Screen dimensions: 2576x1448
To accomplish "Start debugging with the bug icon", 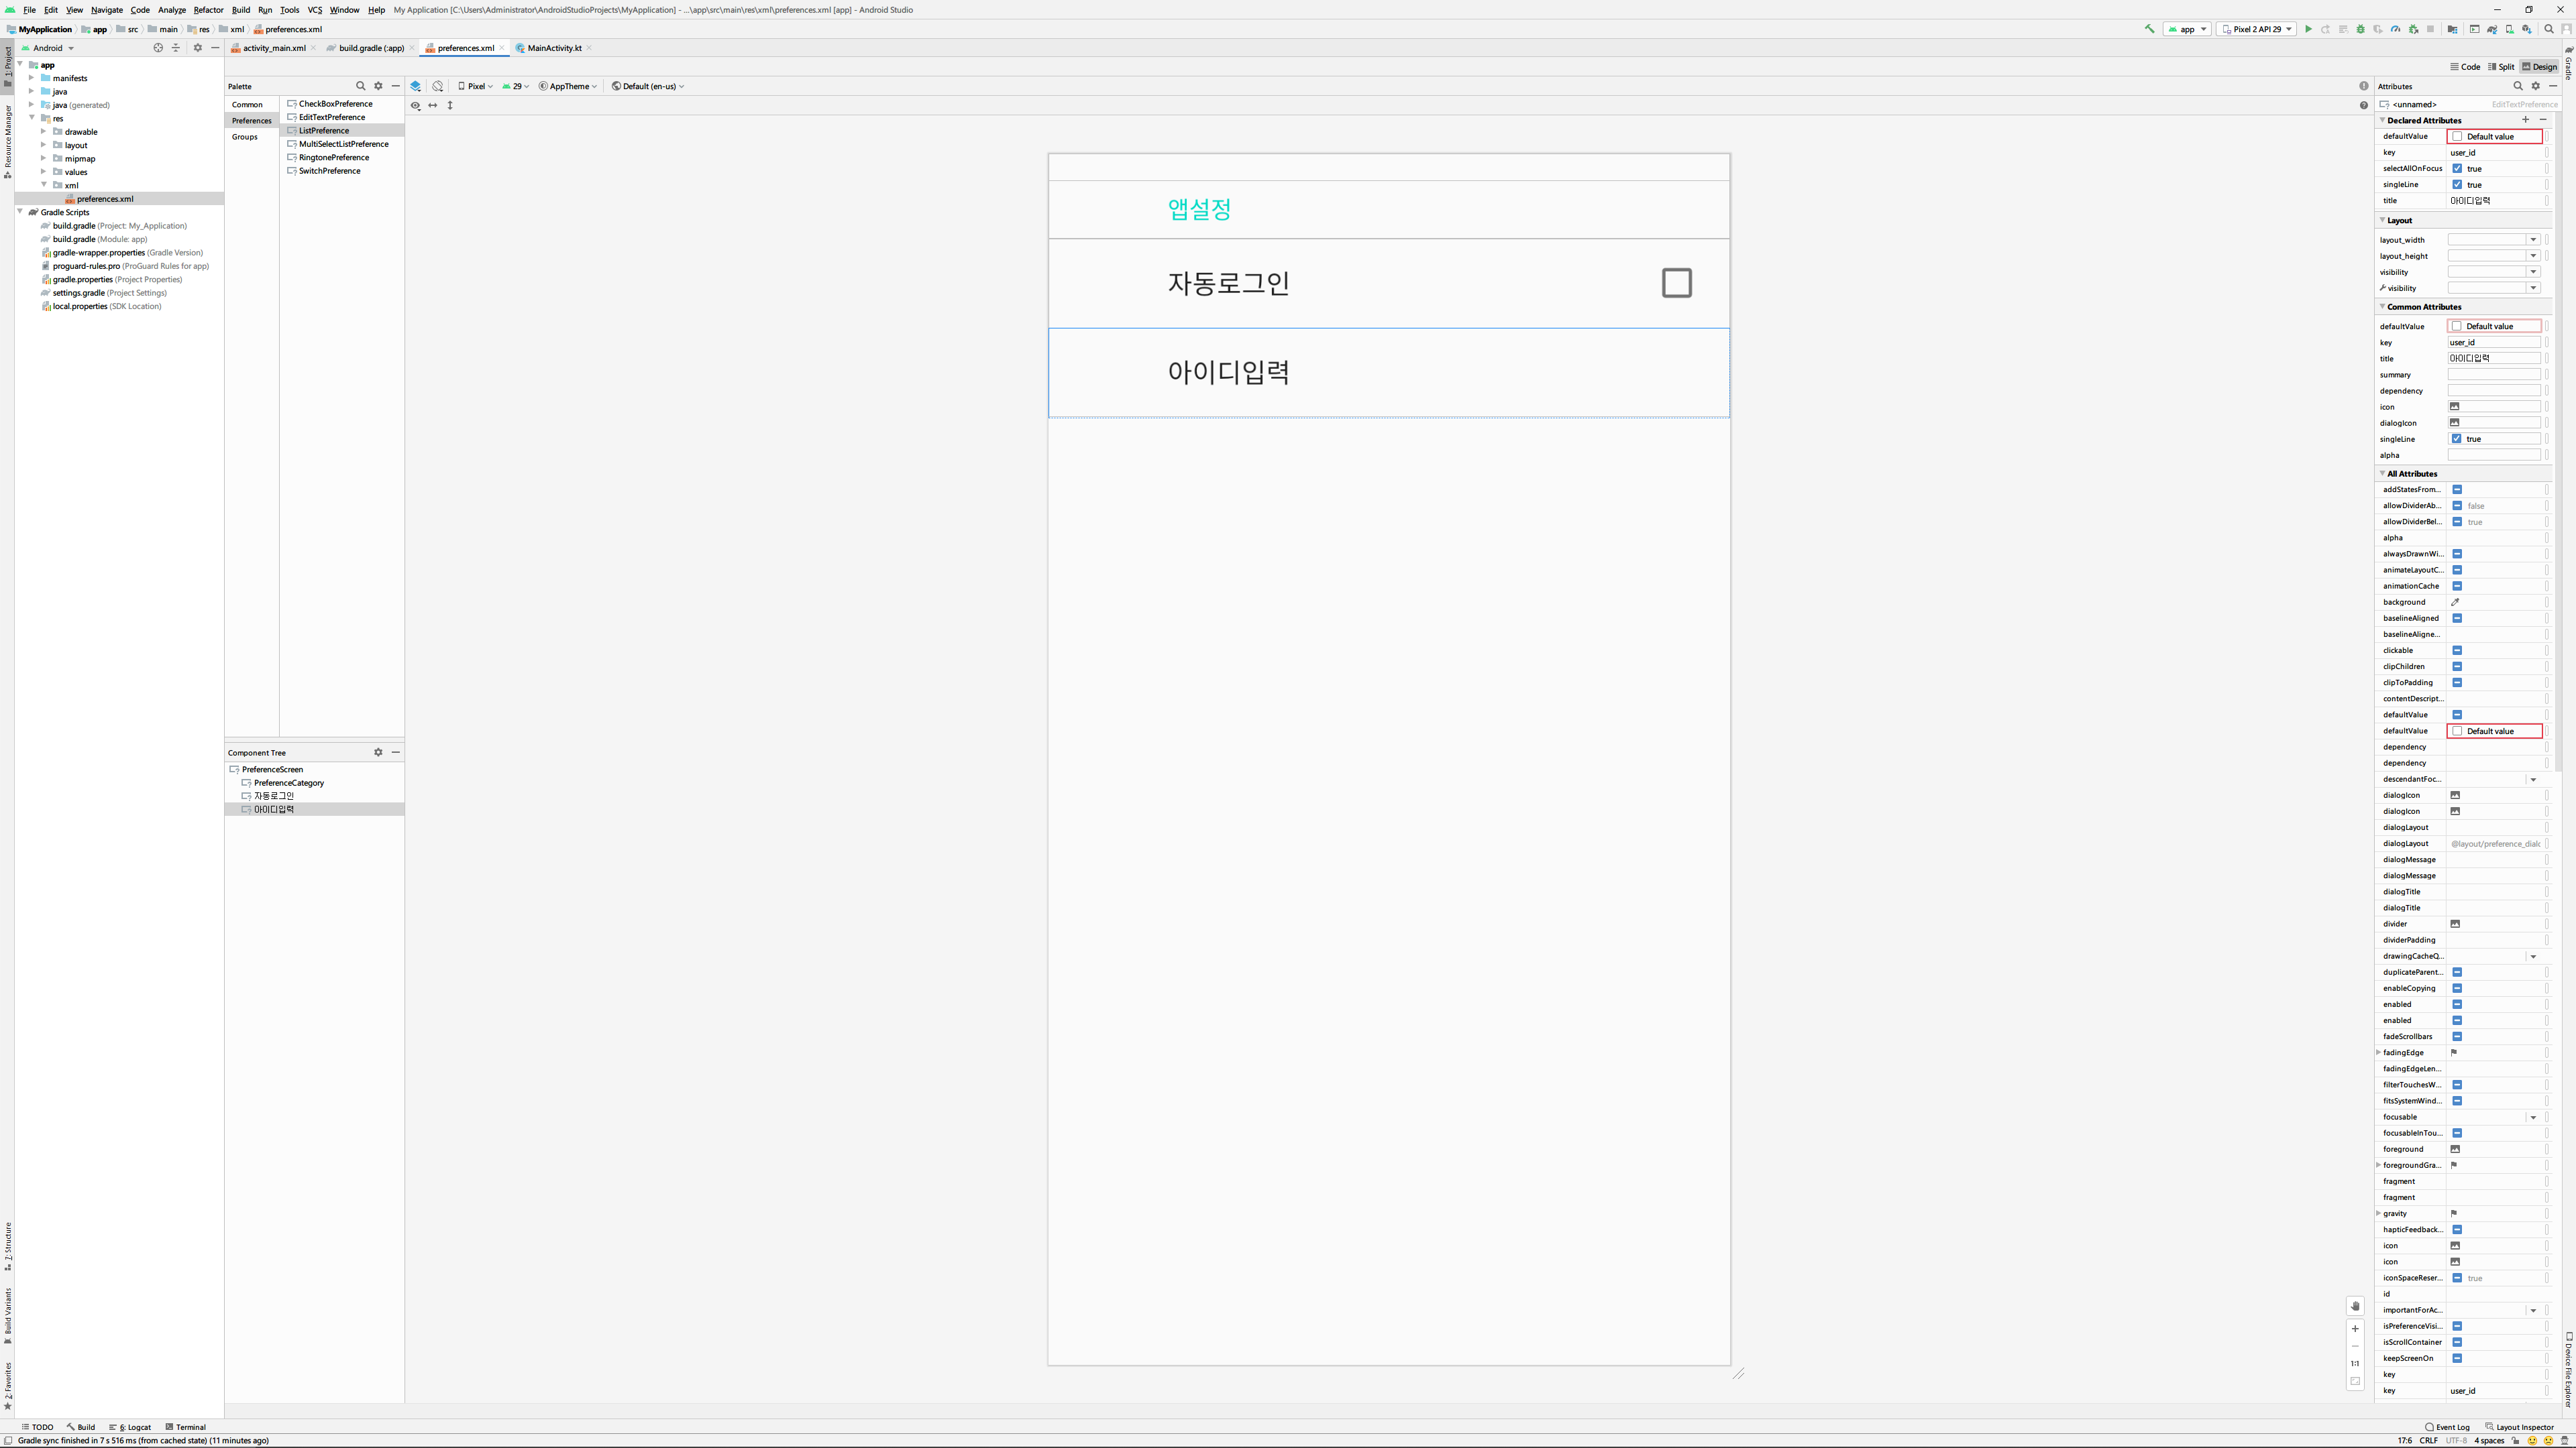I will [x=2361, y=29].
